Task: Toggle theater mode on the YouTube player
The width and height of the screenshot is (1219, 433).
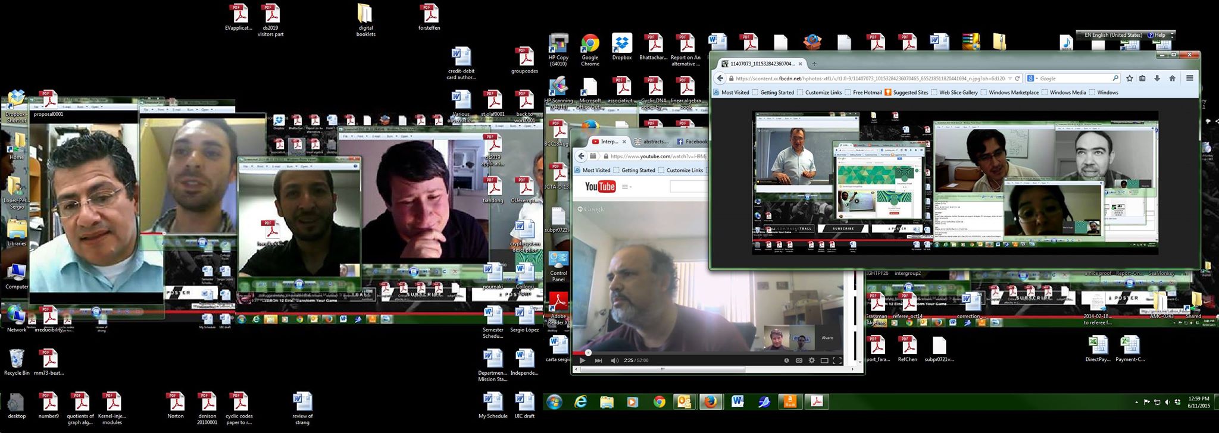Action: coord(824,360)
